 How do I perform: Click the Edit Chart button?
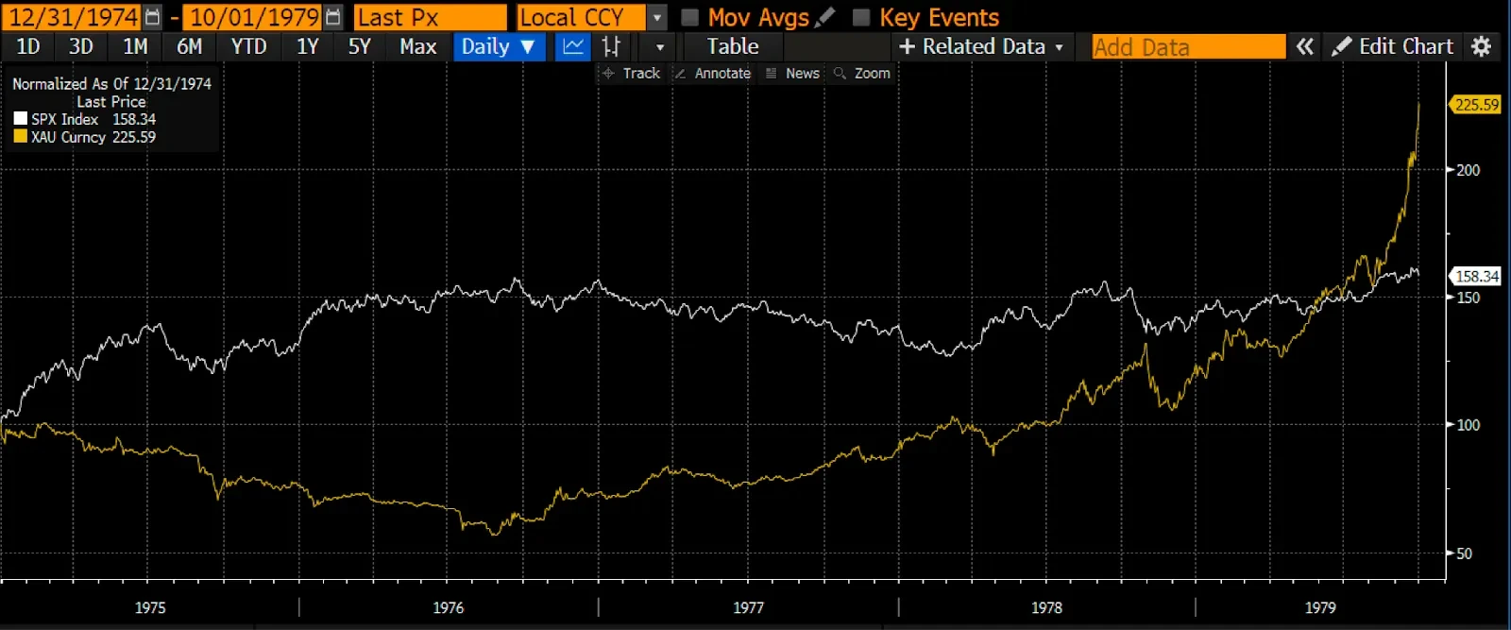(x=1392, y=46)
